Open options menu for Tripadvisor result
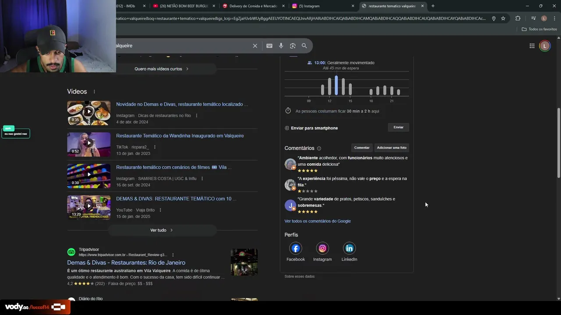The height and width of the screenshot is (315, 561). (173, 255)
